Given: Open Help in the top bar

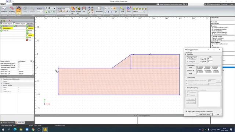Looking at the screenshot, I should 232,4.
